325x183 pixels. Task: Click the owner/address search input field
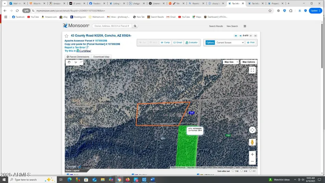(111, 26)
